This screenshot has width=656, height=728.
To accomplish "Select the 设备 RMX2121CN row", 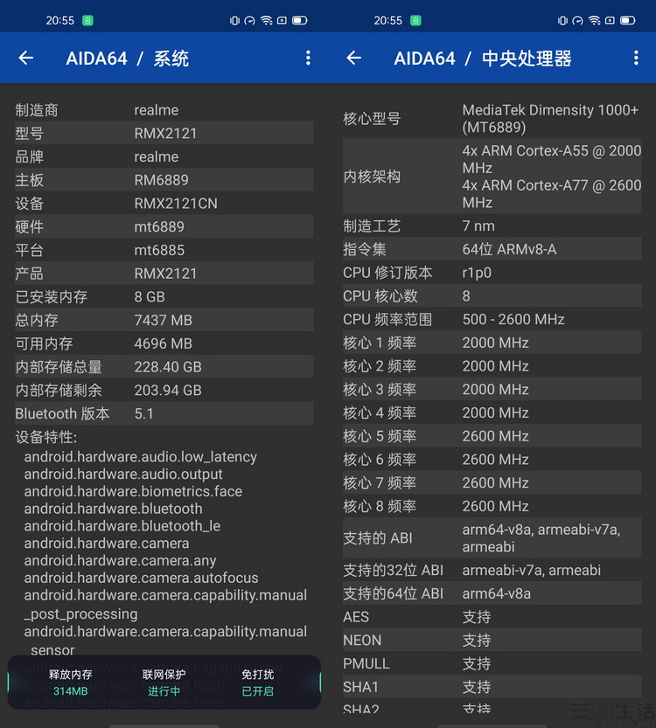I will pos(164,204).
